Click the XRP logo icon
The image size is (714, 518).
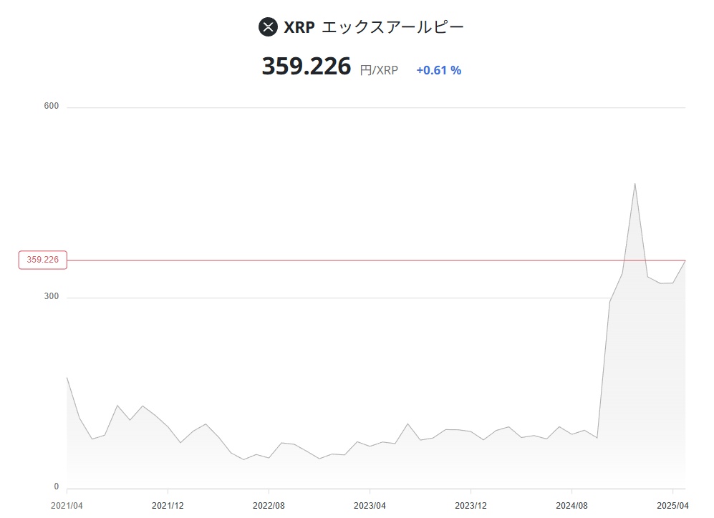pos(268,27)
